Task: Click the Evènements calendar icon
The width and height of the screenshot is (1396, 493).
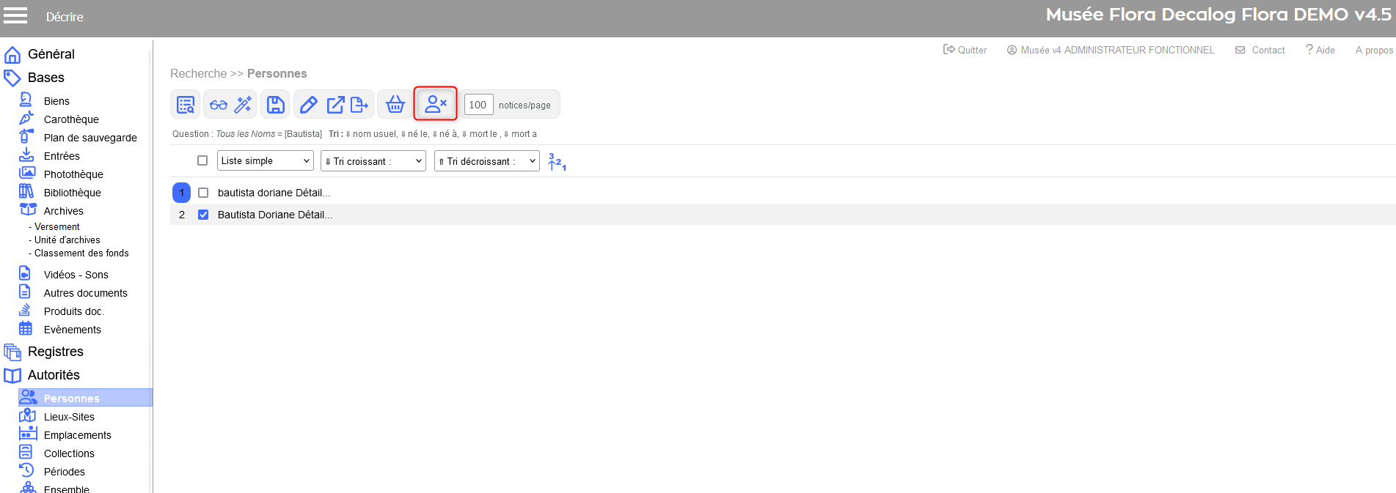Action: [x=26, y=328]
